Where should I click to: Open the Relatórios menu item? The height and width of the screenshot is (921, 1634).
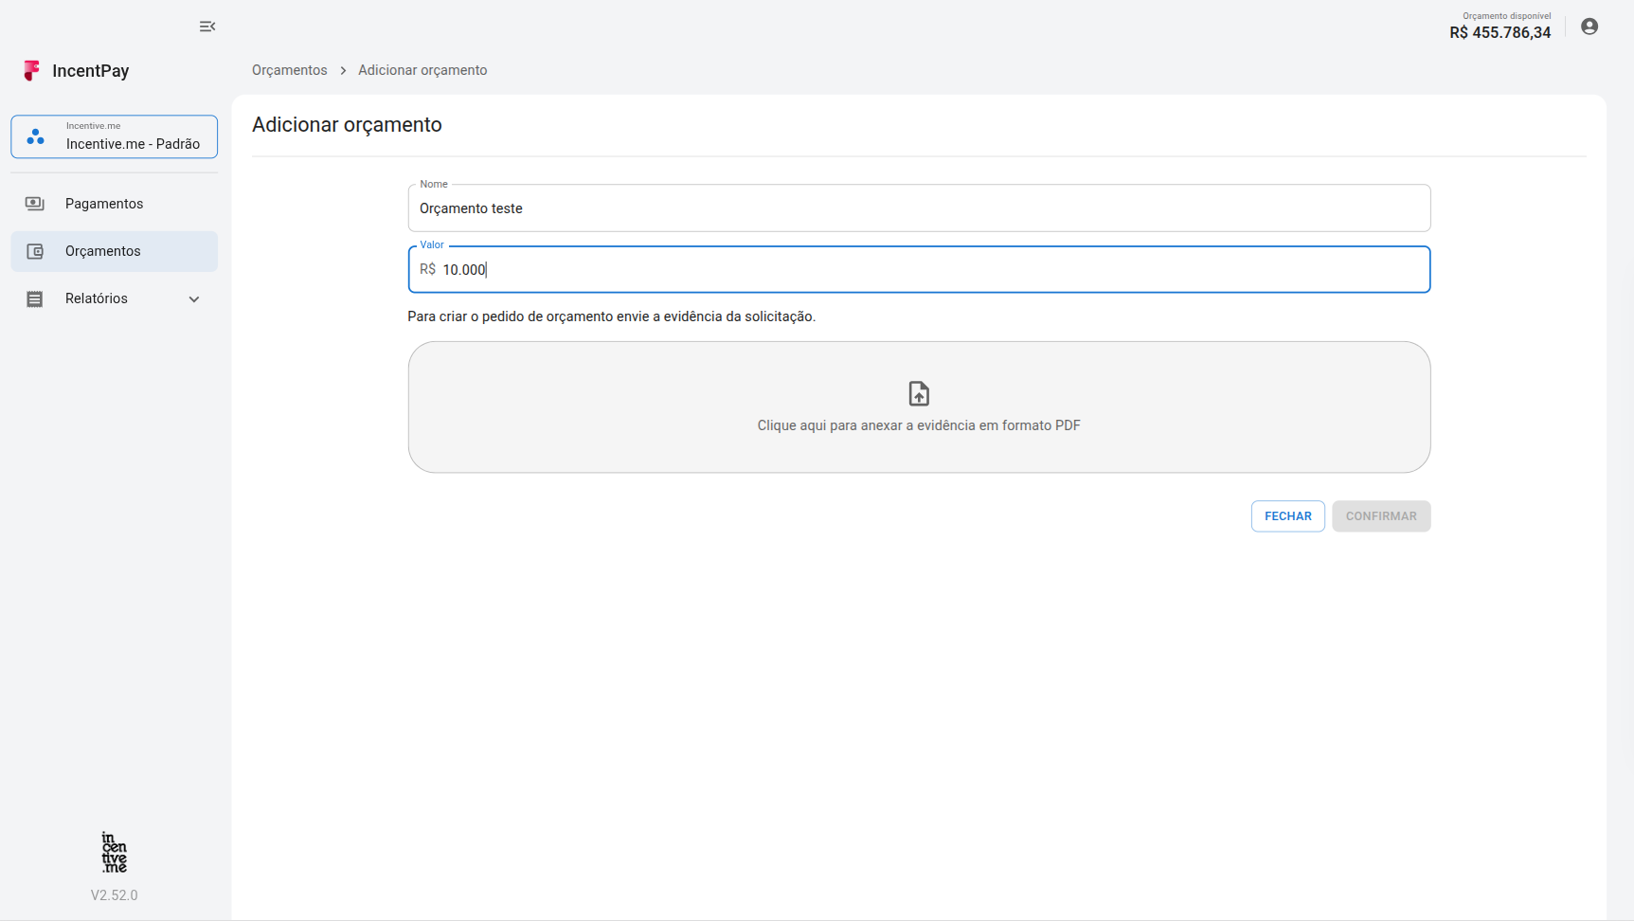point(115,298)
